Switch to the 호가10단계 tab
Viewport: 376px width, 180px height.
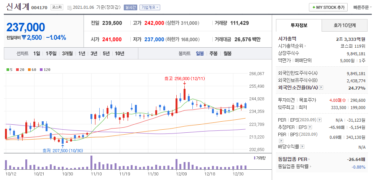point(344,25)
